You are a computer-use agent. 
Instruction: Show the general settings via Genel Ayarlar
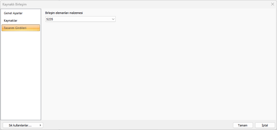pyautogui.click(x=13, y=13)
